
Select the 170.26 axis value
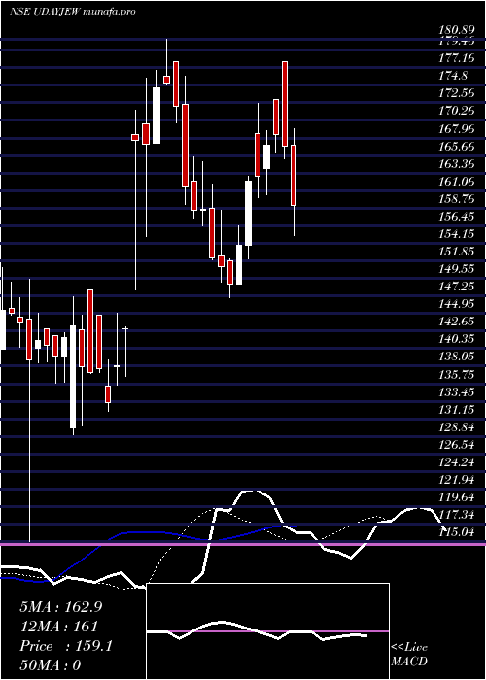[457, 111]
